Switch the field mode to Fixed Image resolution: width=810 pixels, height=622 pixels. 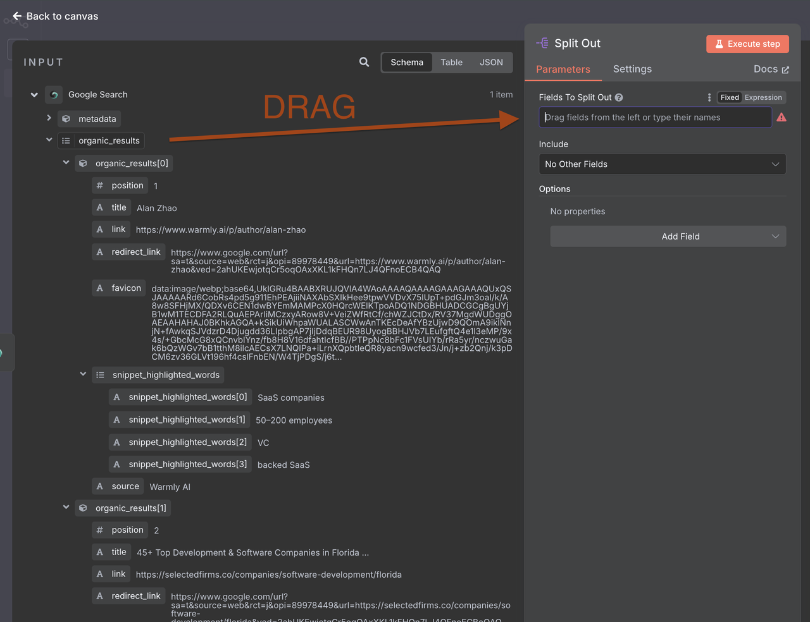click(x=730, y=97)
